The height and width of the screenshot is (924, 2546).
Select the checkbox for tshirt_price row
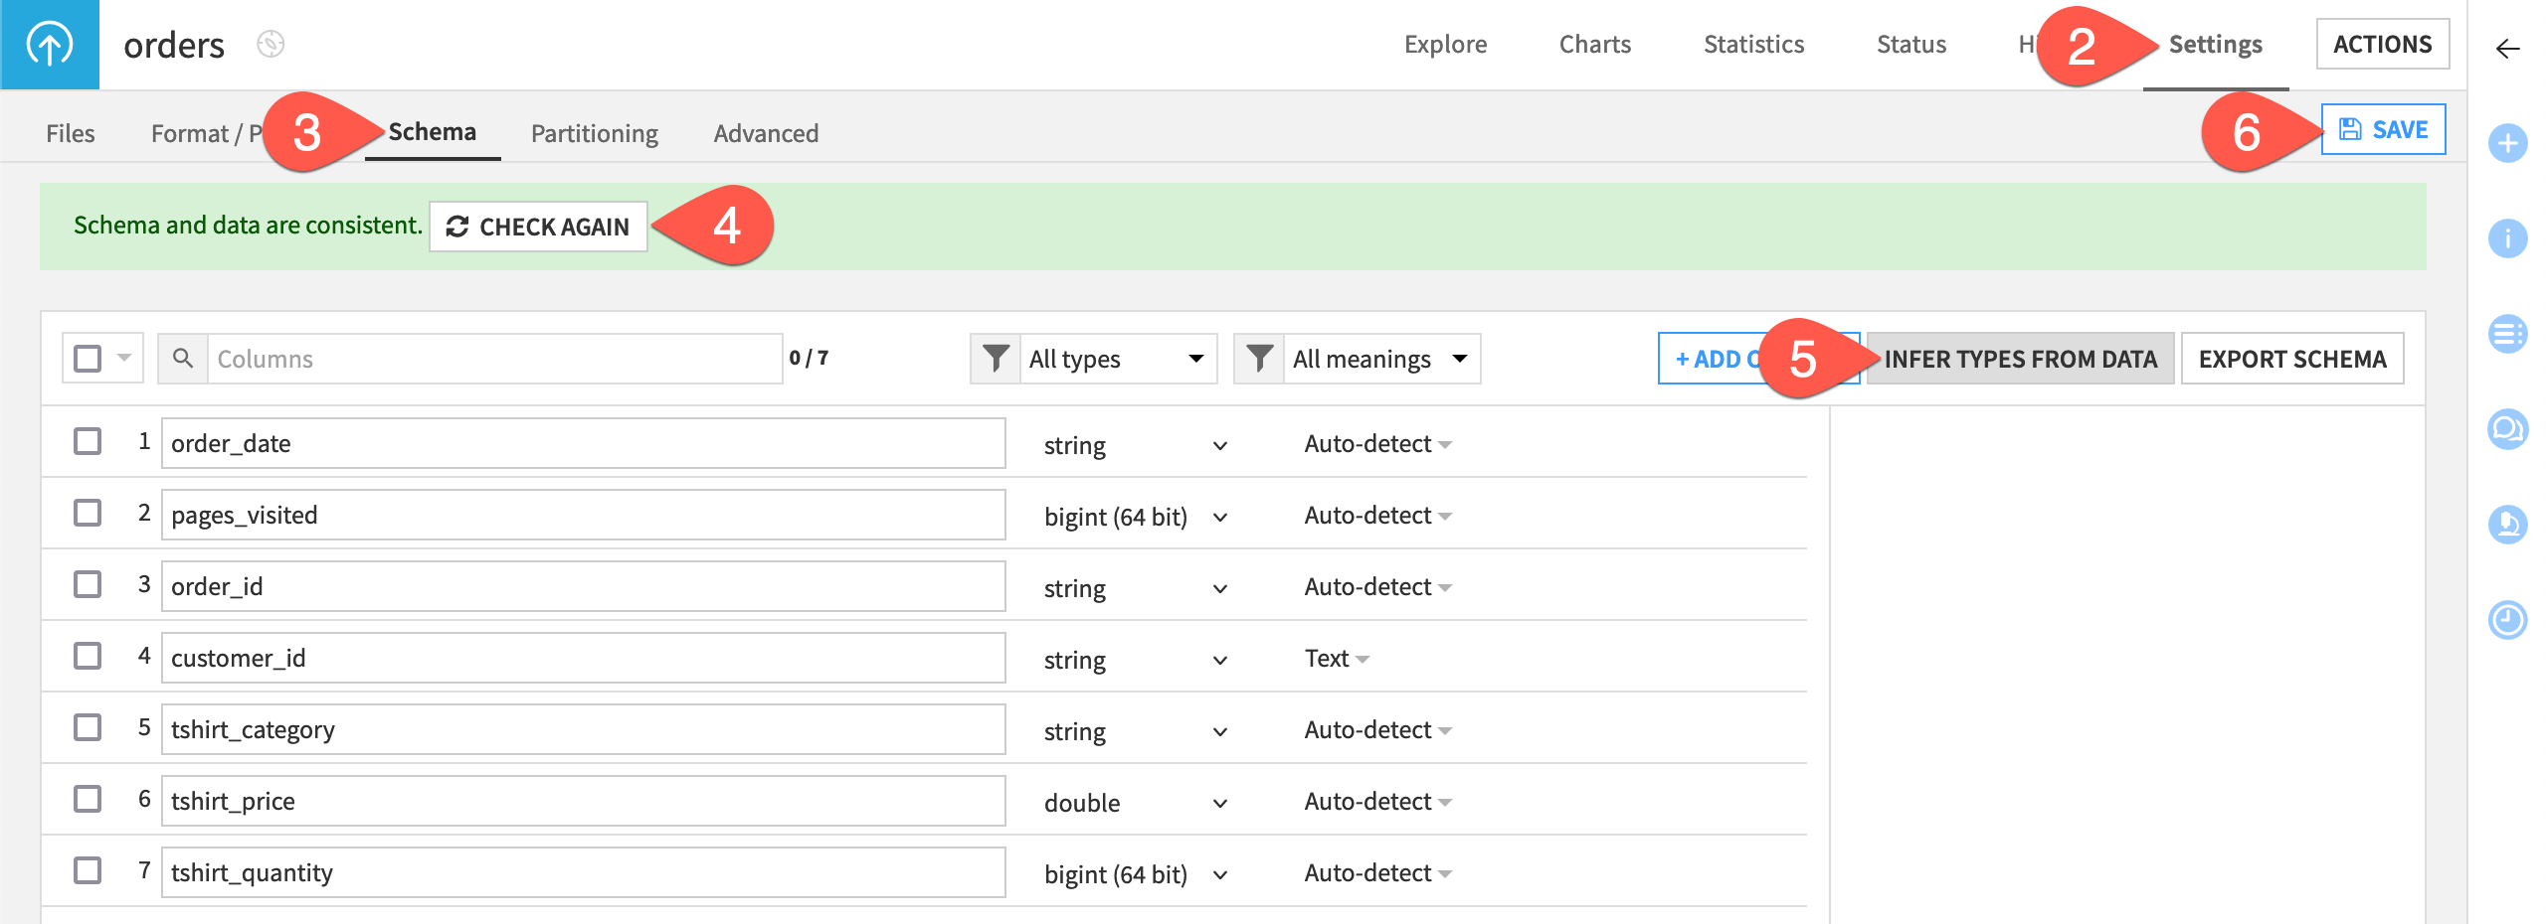coord(89,799)
